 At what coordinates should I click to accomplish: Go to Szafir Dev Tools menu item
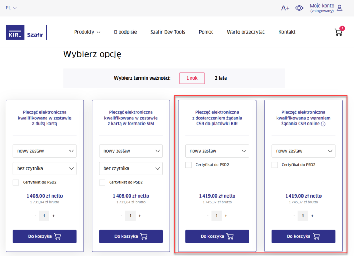click(168, 32)
